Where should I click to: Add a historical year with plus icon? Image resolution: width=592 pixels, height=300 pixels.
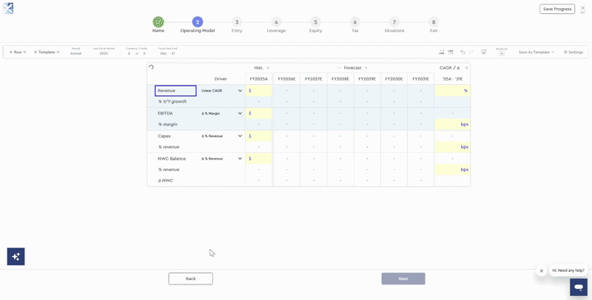(x=268, y=67)
